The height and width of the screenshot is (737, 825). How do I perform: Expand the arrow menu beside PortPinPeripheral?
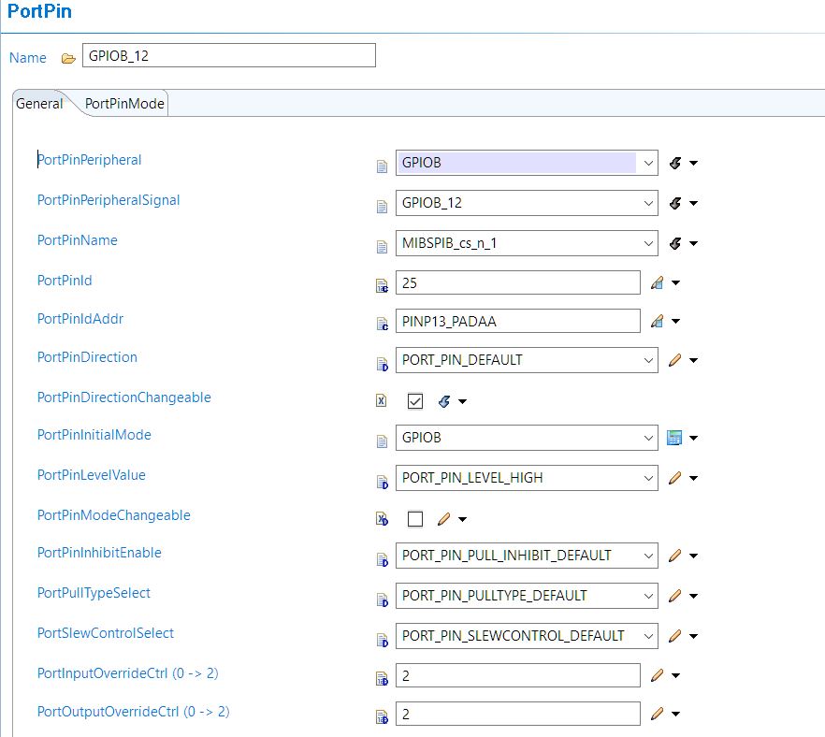click(x=693, y=163)
